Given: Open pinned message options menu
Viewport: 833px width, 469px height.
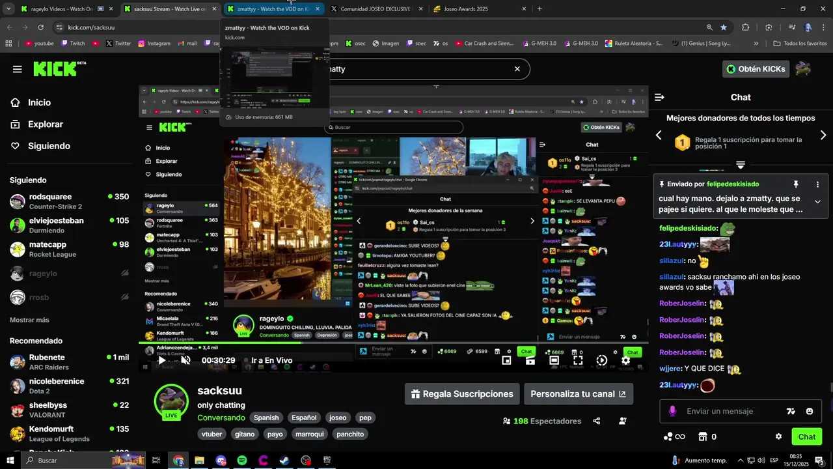Looking at the screenshot, I should (x=817, y=184).
